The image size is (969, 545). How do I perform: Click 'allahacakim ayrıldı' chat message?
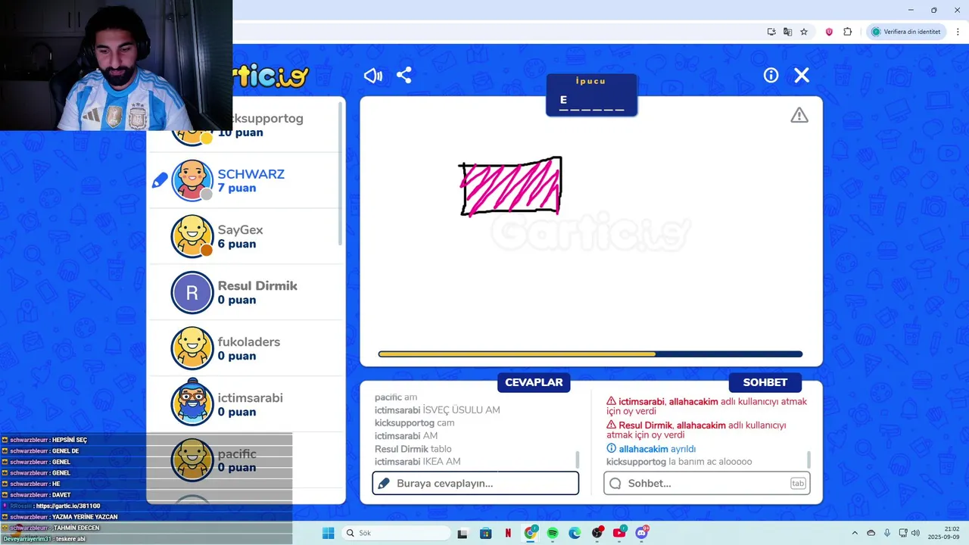(x=657, y=449)
